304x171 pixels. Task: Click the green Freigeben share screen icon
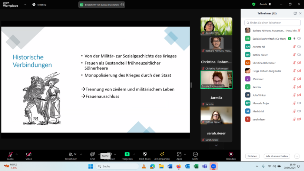127,154
